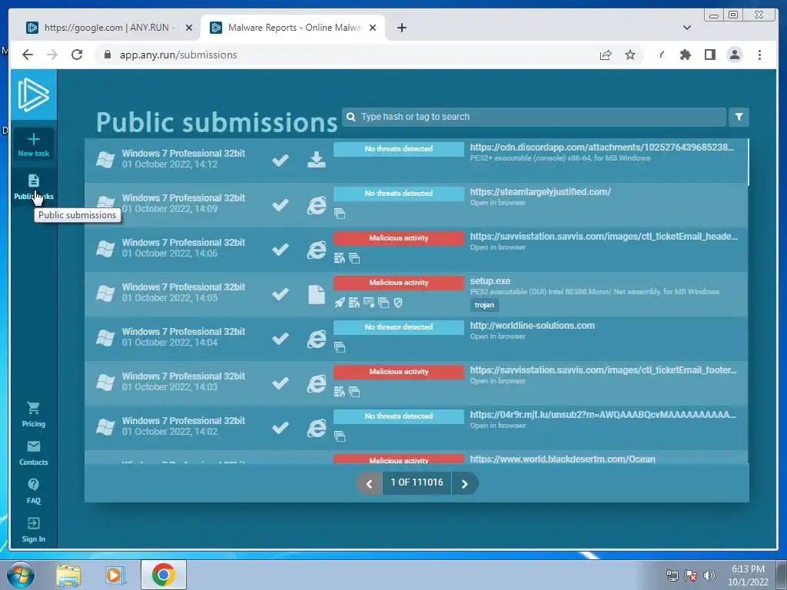Open the ctl_ticketEmail_heade submission link
This screenshot has width=787, height=590.
point(604,237)
